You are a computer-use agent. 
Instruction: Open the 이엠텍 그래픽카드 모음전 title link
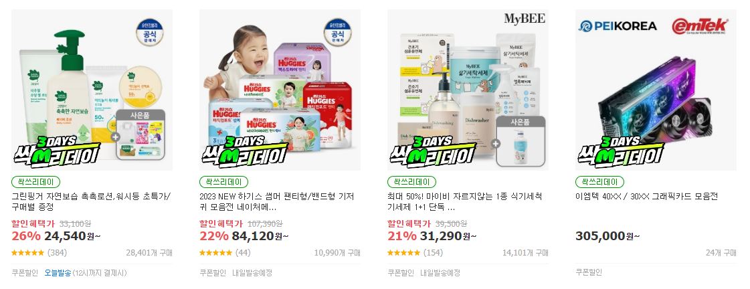(647, 197)
